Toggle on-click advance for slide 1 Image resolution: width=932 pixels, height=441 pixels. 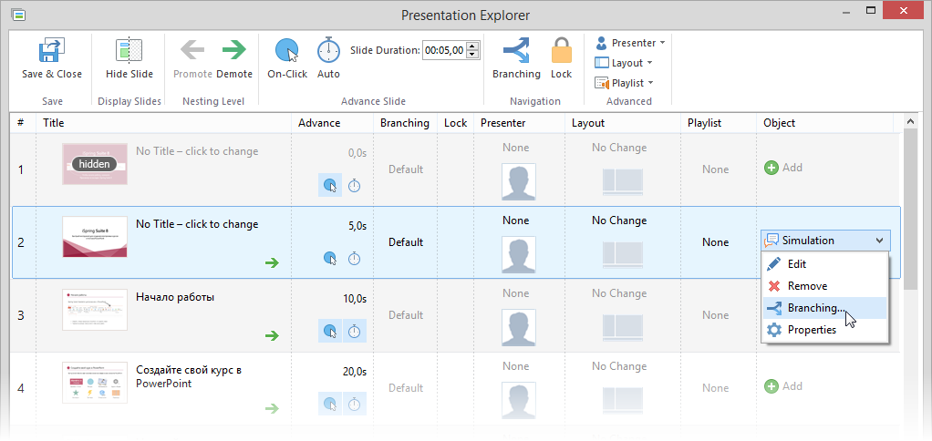(x=330, y=186)
